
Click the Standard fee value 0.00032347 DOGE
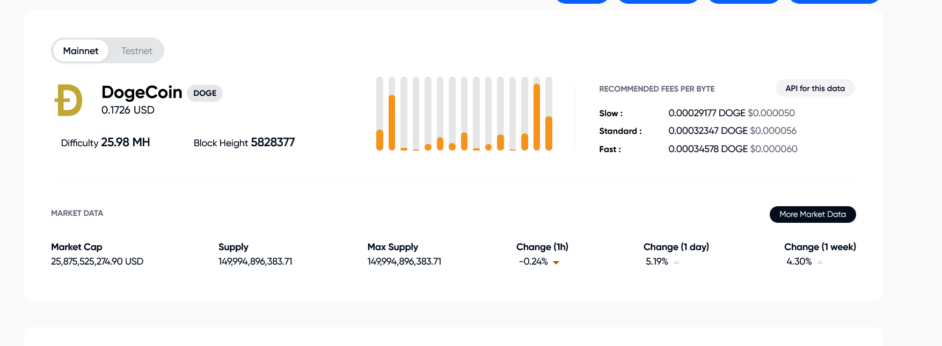pyautogui.click(x=707, y=131)
